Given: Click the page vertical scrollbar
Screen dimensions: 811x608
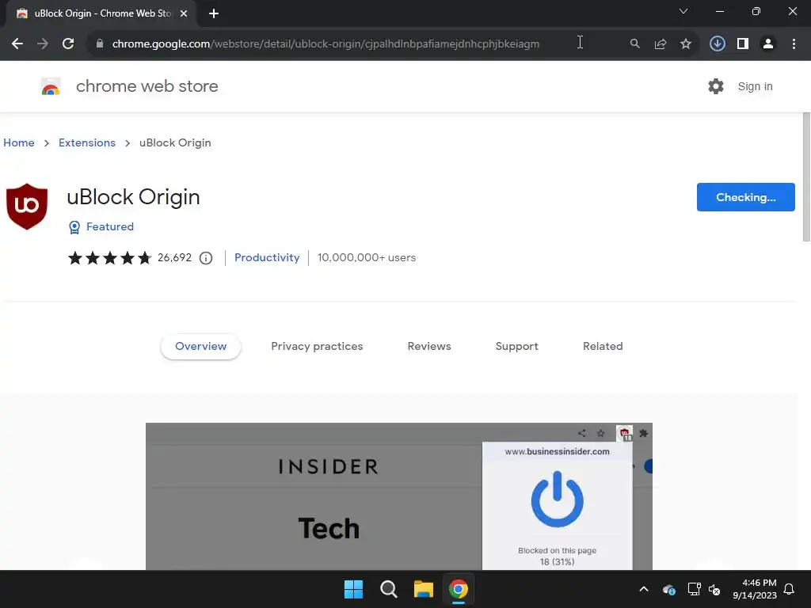Looking at the screenshot, I should pyautogui.click(x=806, y=177).
